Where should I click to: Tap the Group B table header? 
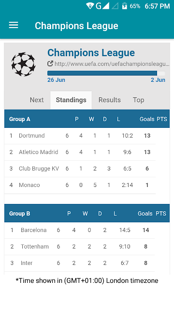87,213
